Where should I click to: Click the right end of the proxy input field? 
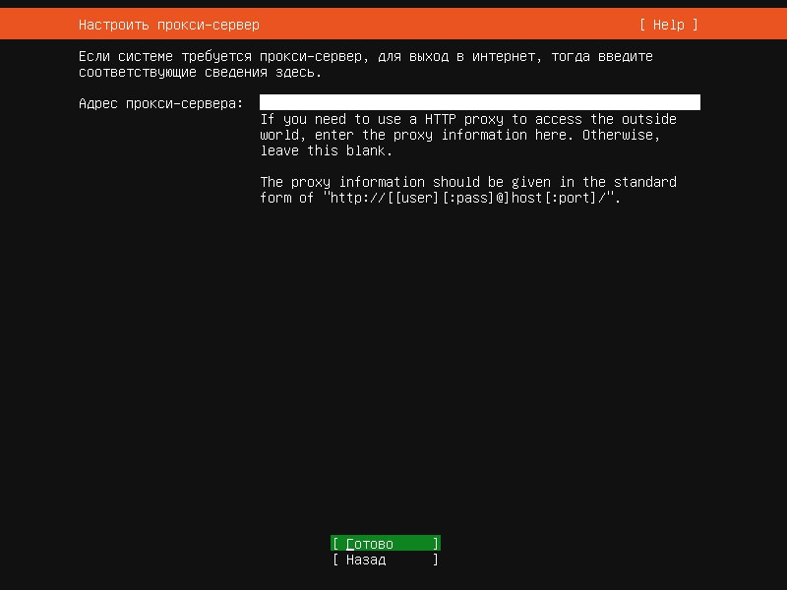tap(692, 102)
